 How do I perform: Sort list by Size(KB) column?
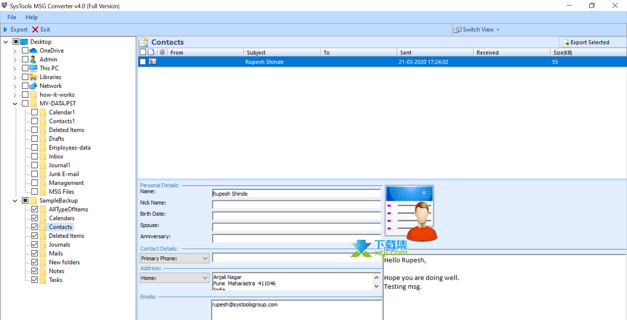click(588, 52)
